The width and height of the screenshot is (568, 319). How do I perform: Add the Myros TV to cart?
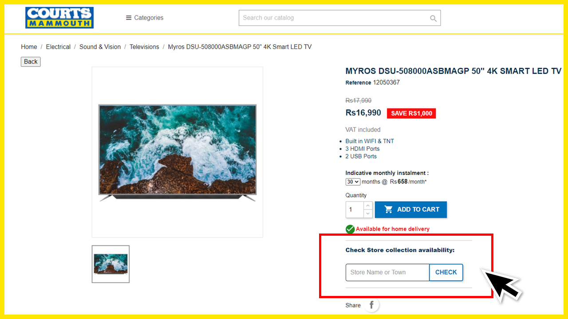411,210
